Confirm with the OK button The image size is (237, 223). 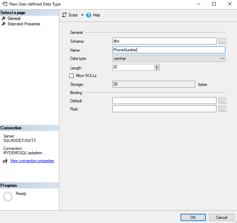point(193,217)
